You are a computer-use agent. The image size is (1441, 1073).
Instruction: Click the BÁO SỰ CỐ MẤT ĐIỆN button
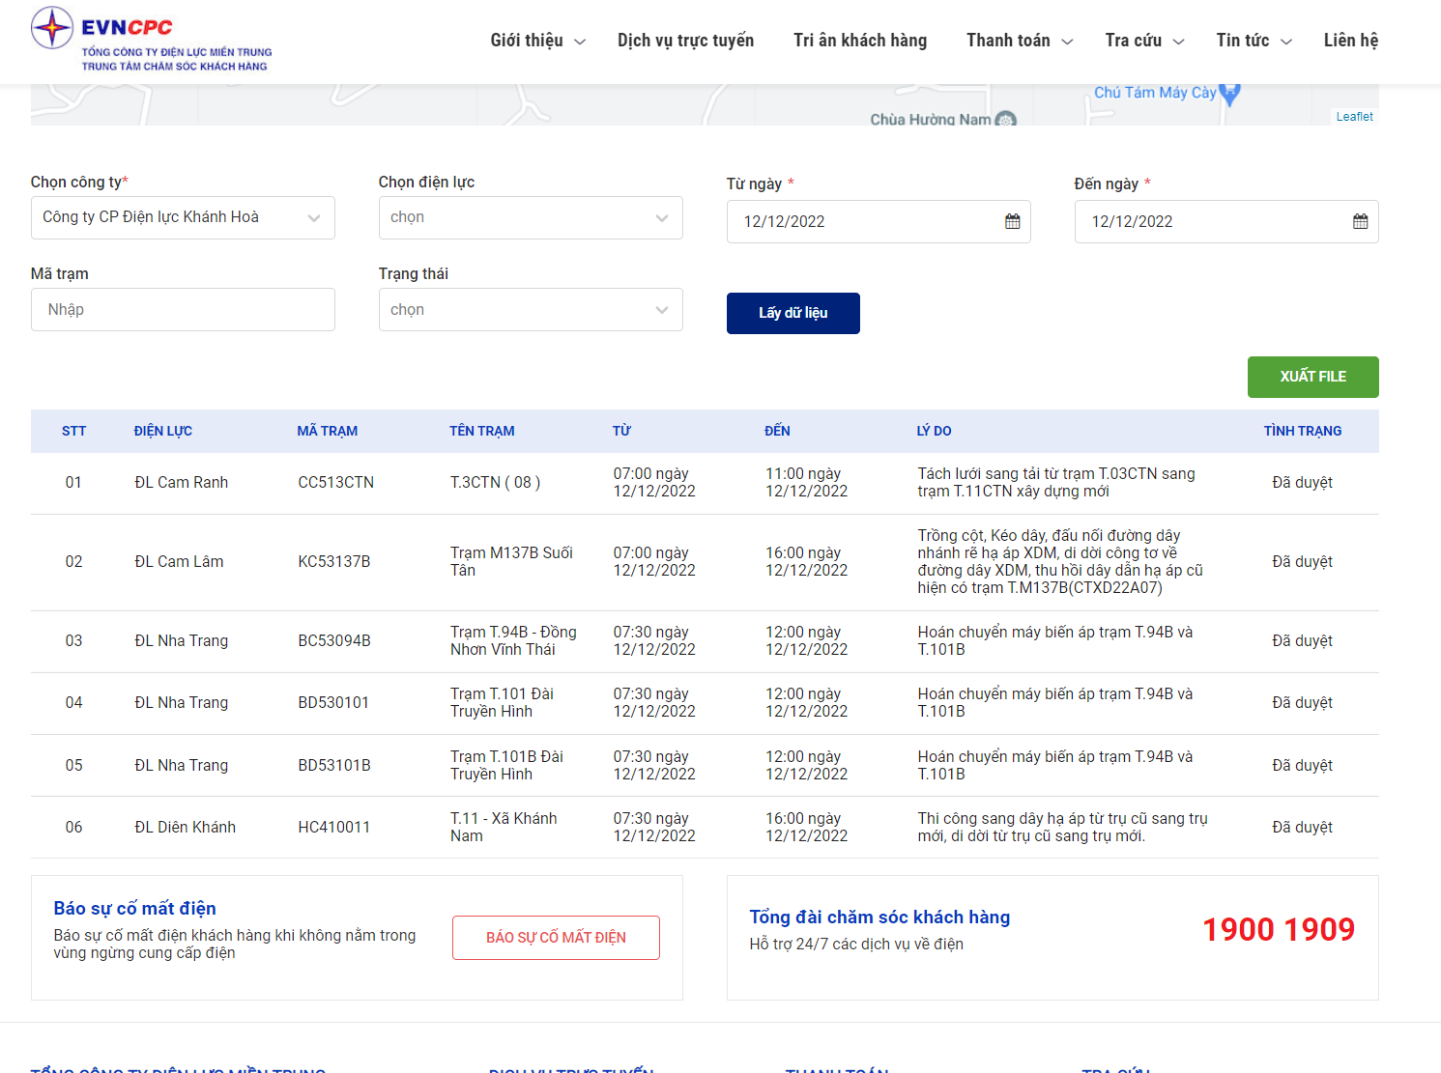coord(556,938)
